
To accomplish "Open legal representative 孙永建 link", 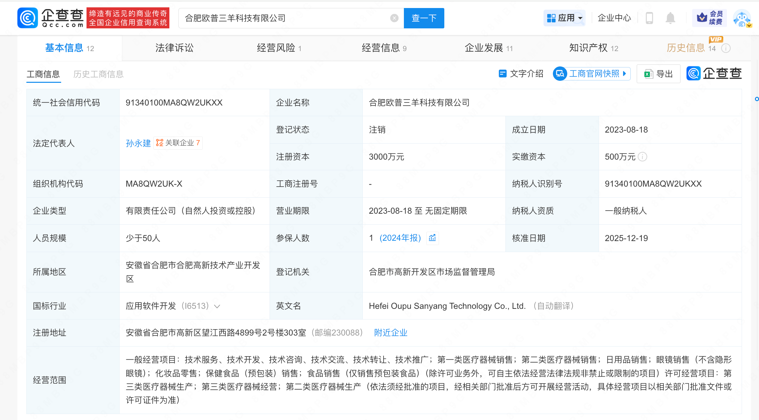I will point(138,143).
